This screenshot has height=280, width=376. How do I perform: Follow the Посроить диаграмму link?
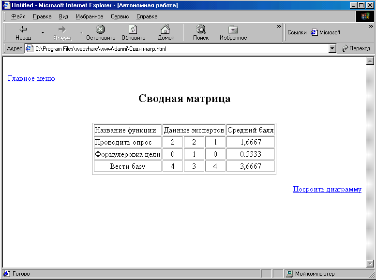327,189
